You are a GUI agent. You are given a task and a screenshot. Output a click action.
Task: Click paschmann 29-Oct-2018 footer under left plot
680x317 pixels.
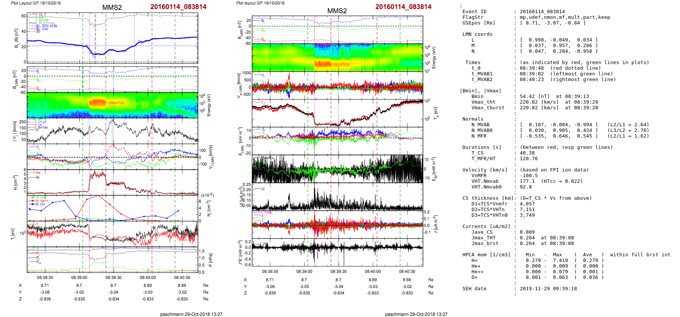191,314
